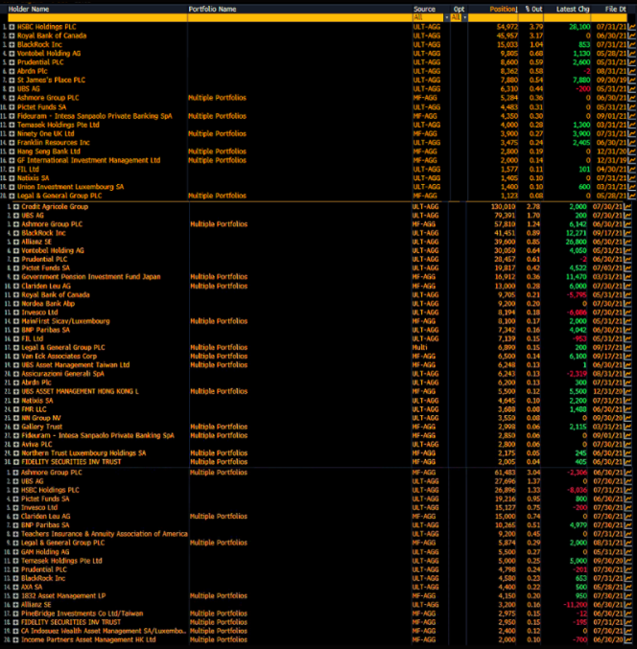Open chart icon for Income Partners Asset Management row
Image resolution: width=637 pixels, height=649 pixels.
coord(628,640)
